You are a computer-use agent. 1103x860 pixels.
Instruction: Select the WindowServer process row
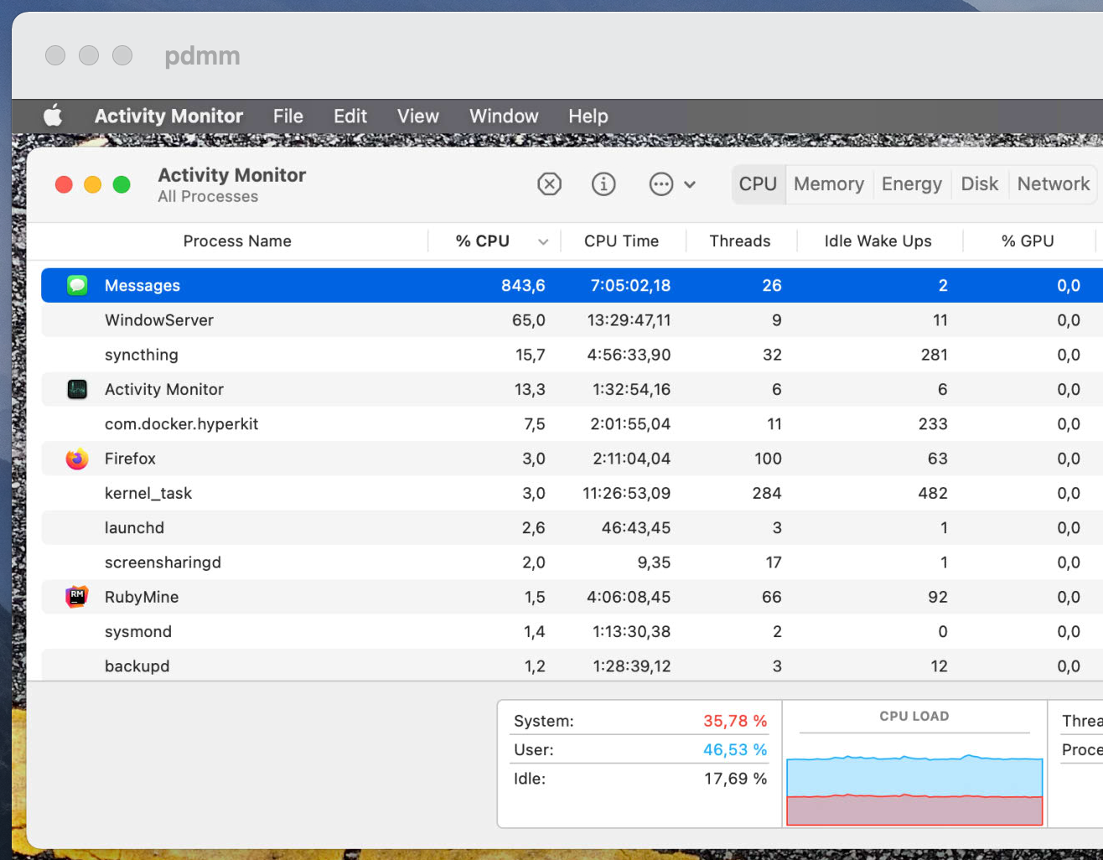click(335, 320)
